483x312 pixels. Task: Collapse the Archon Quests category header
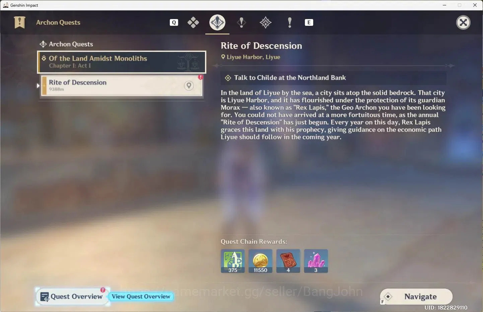click(x=66, y=44)
